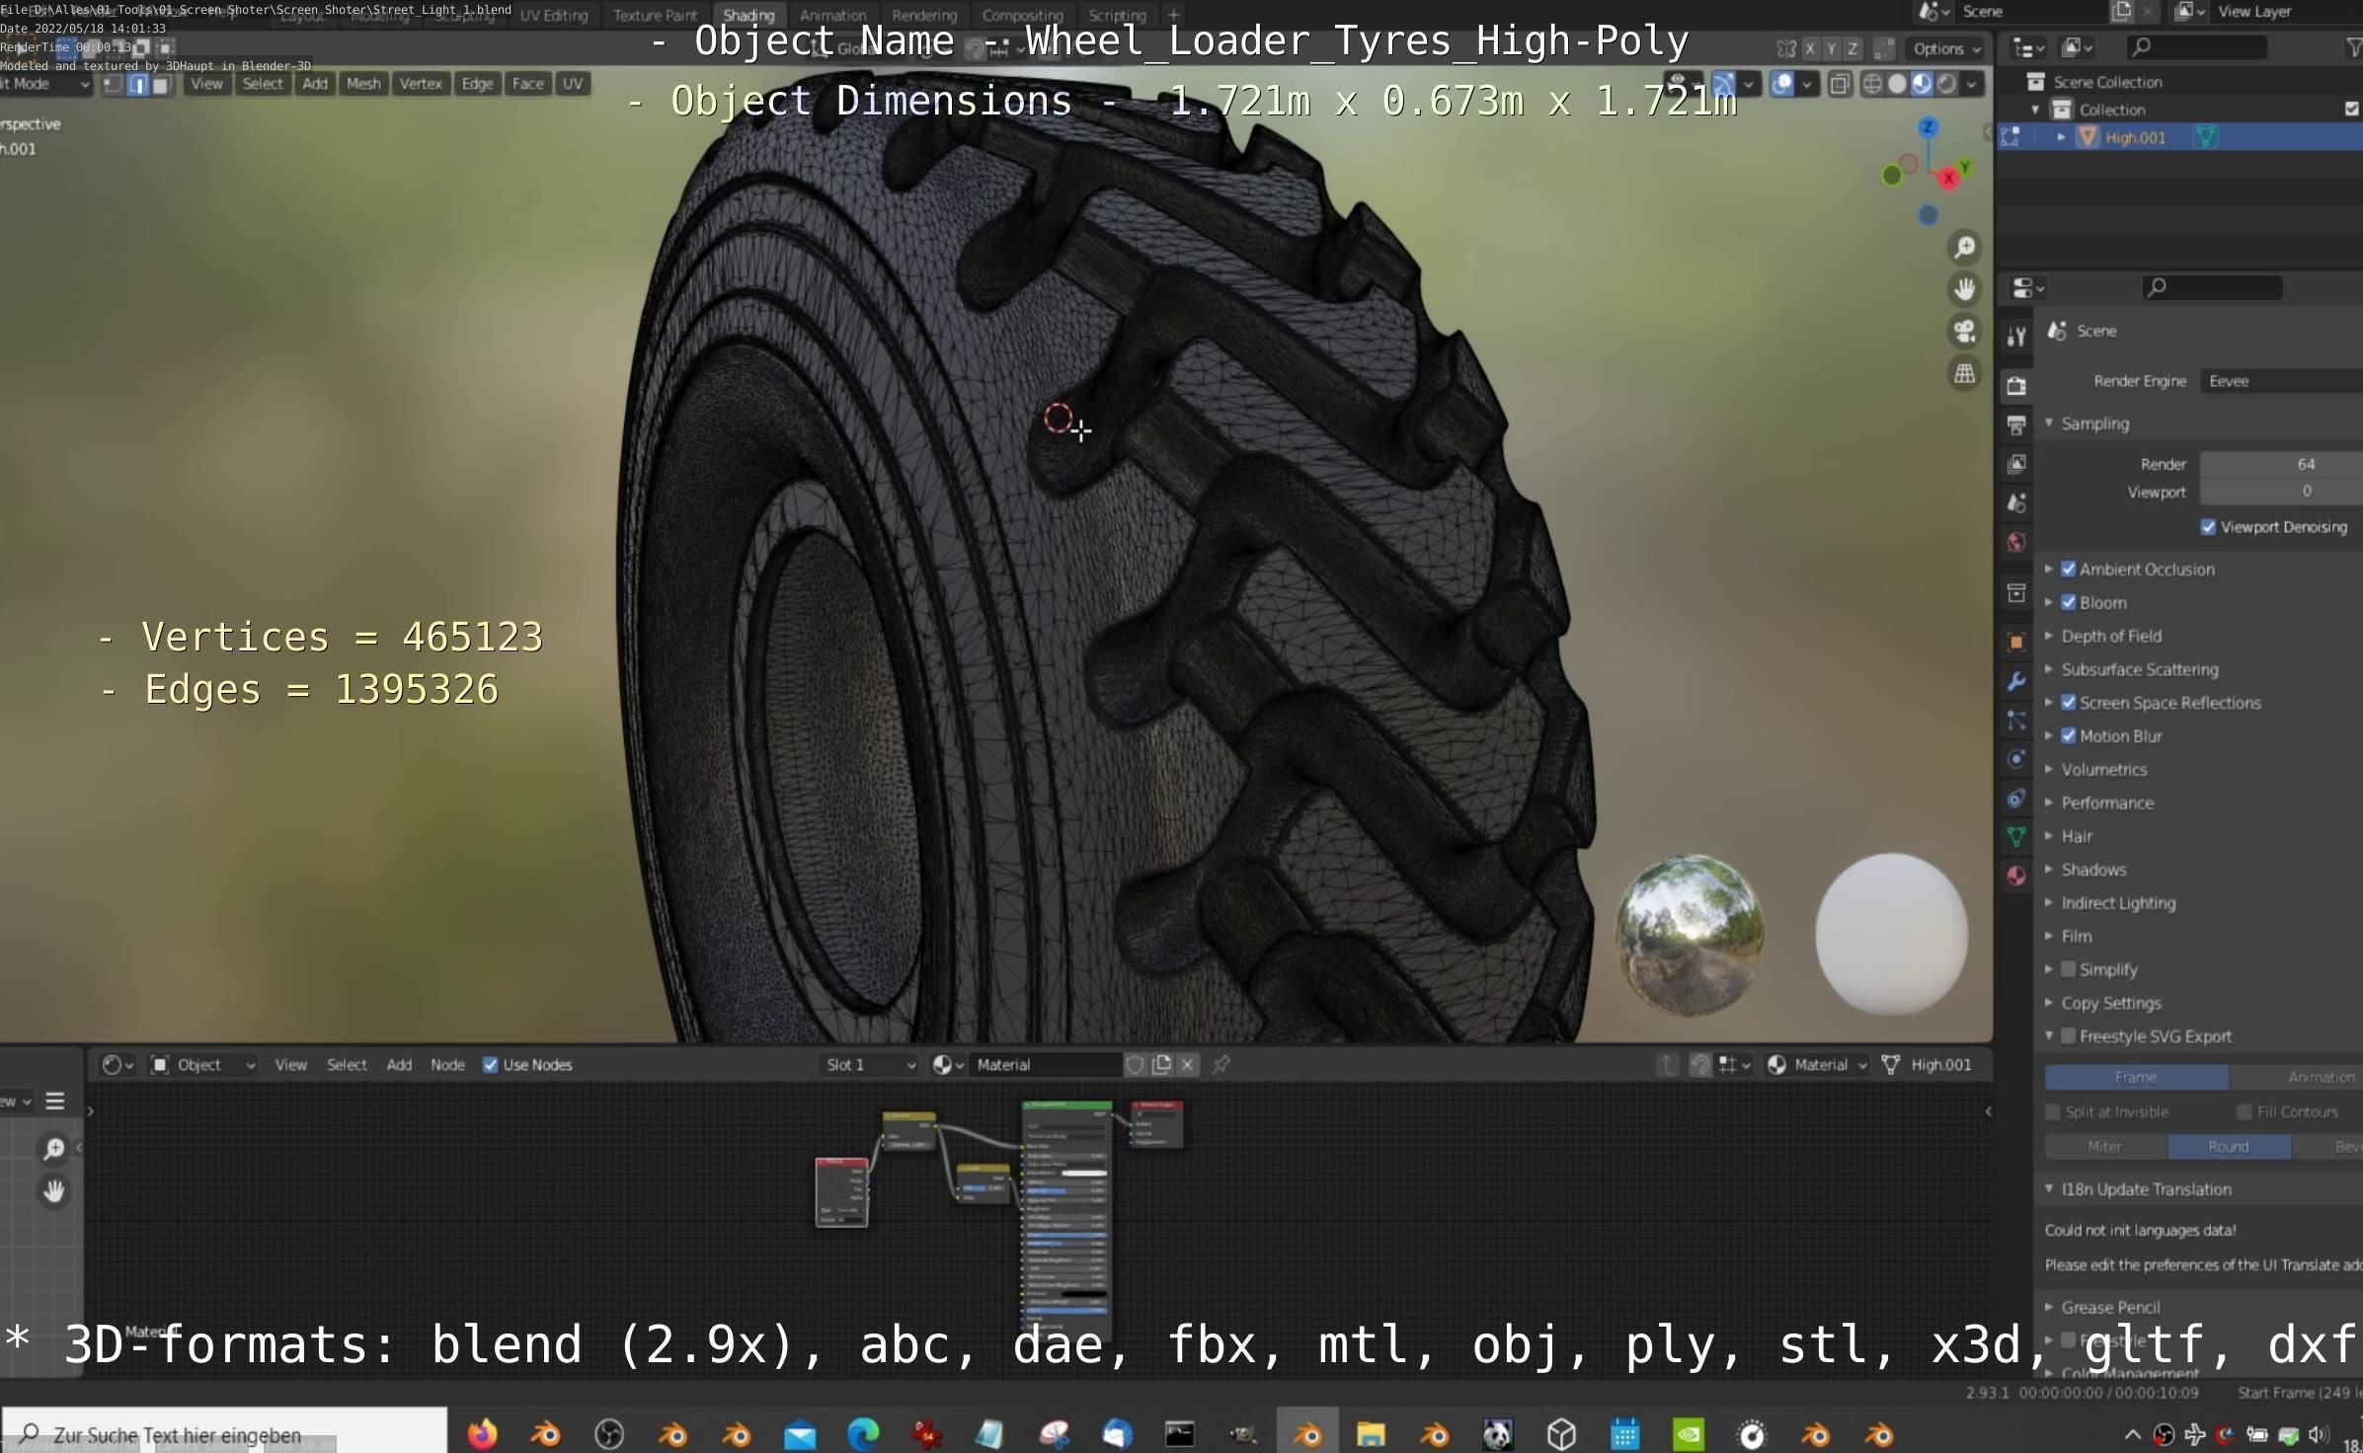Enable the Simplify checkbox
The height and width of the screenshot is (1453, 2363).
pyautogui.click(x=2069, y=969)
